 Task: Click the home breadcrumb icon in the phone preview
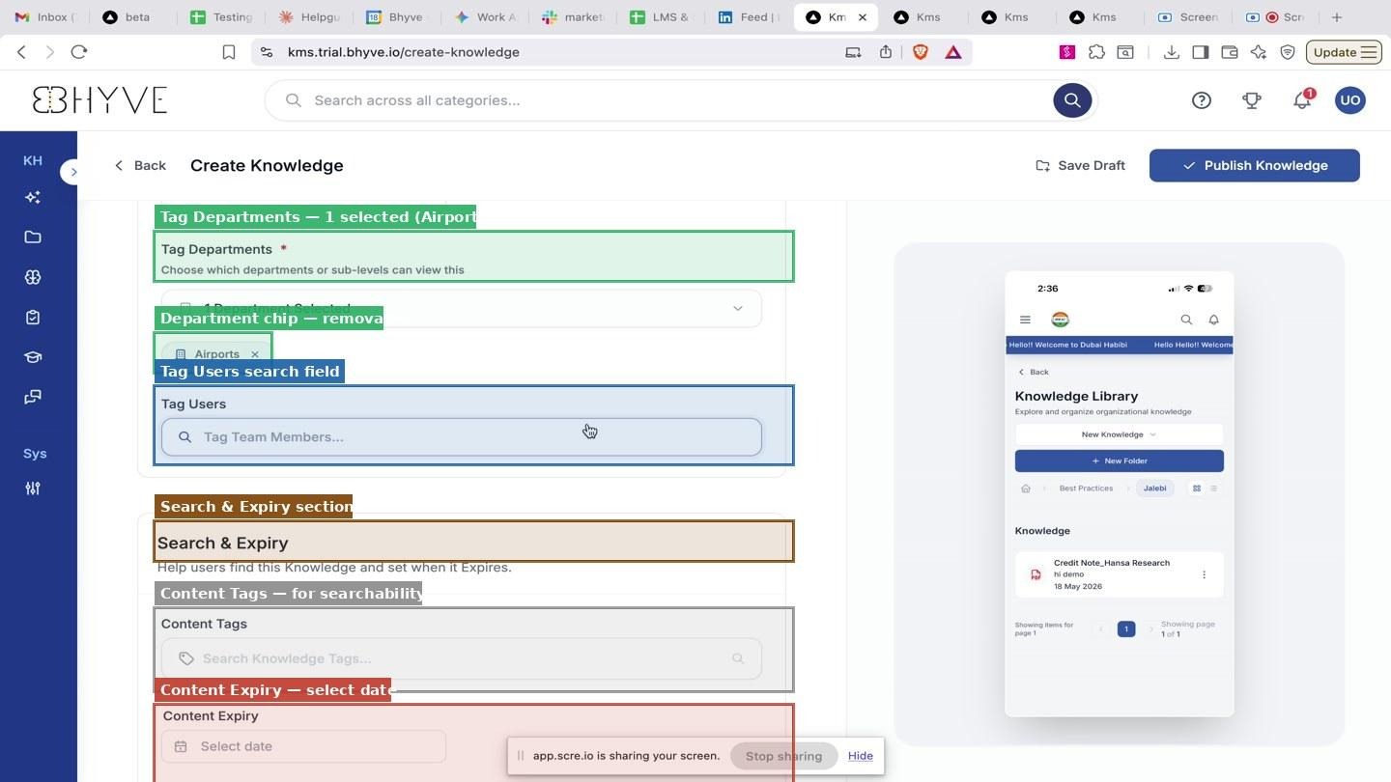coord(1026,489)
